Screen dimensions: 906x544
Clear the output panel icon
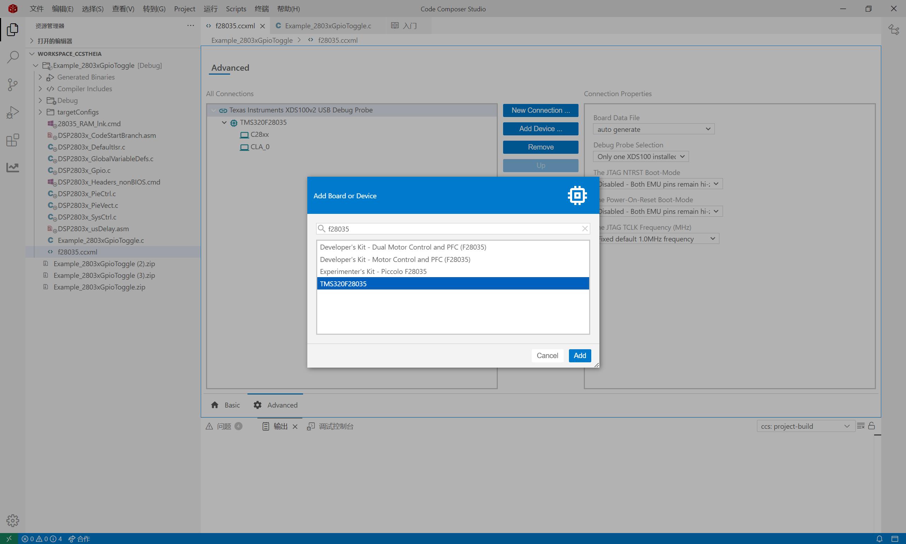860,426
